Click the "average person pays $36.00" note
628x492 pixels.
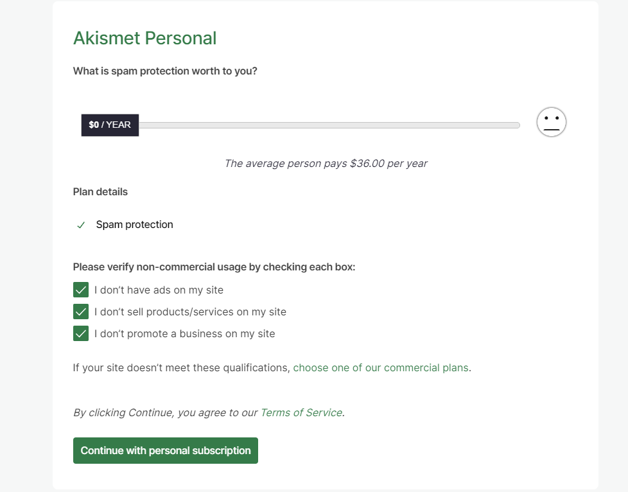[326, 163]
